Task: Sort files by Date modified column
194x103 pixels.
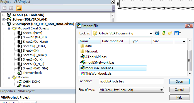Action: click(x=115, y=41)
